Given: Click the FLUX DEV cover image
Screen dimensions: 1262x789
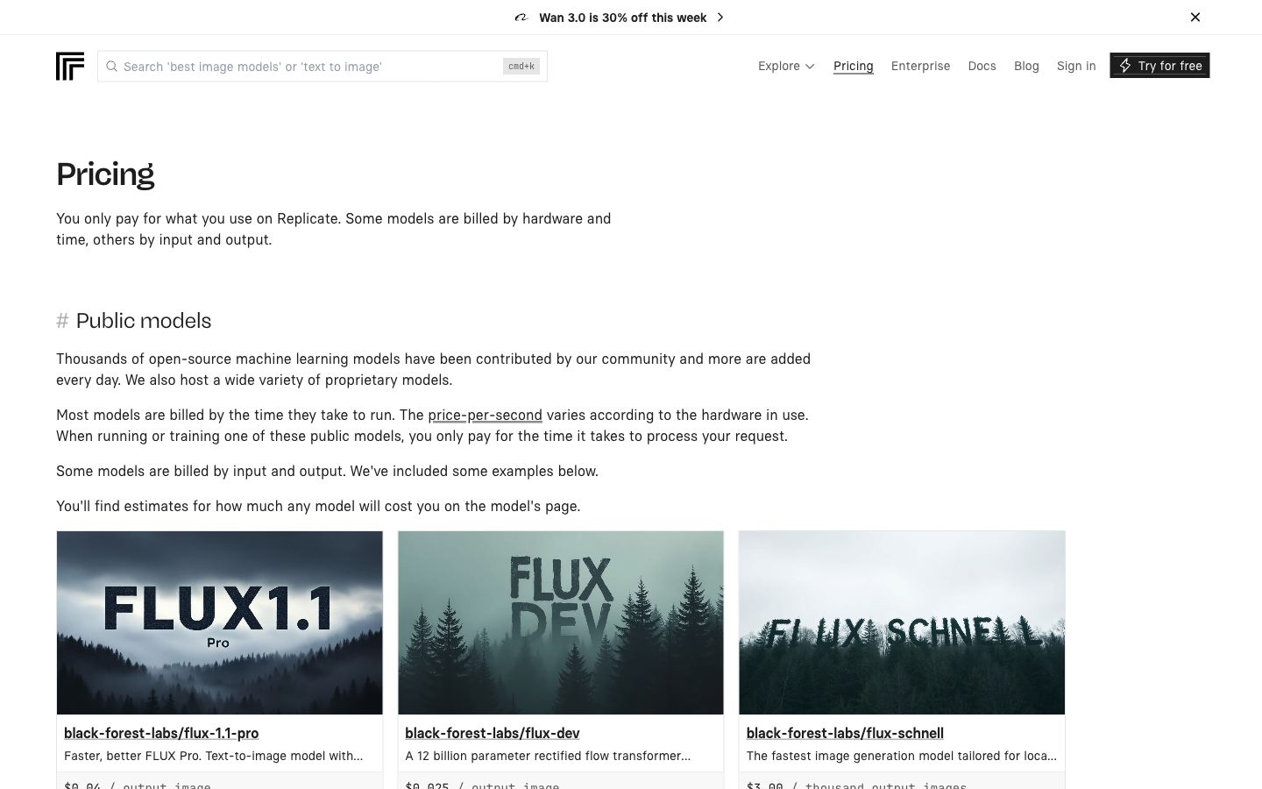Looking at the screenshot, I should 561,622.
